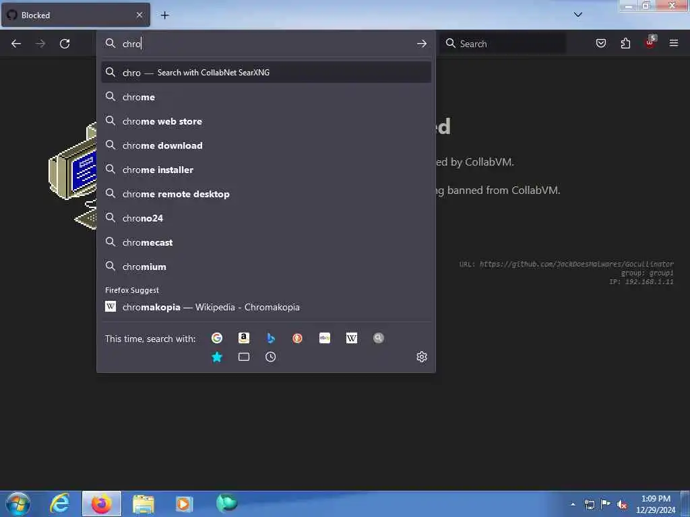690x517 pixels.
Task: Open the uBlock Origin extension icon
Action: (650, 42)
